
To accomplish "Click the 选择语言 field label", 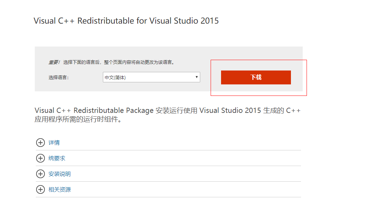I will (x=59, y=77).
